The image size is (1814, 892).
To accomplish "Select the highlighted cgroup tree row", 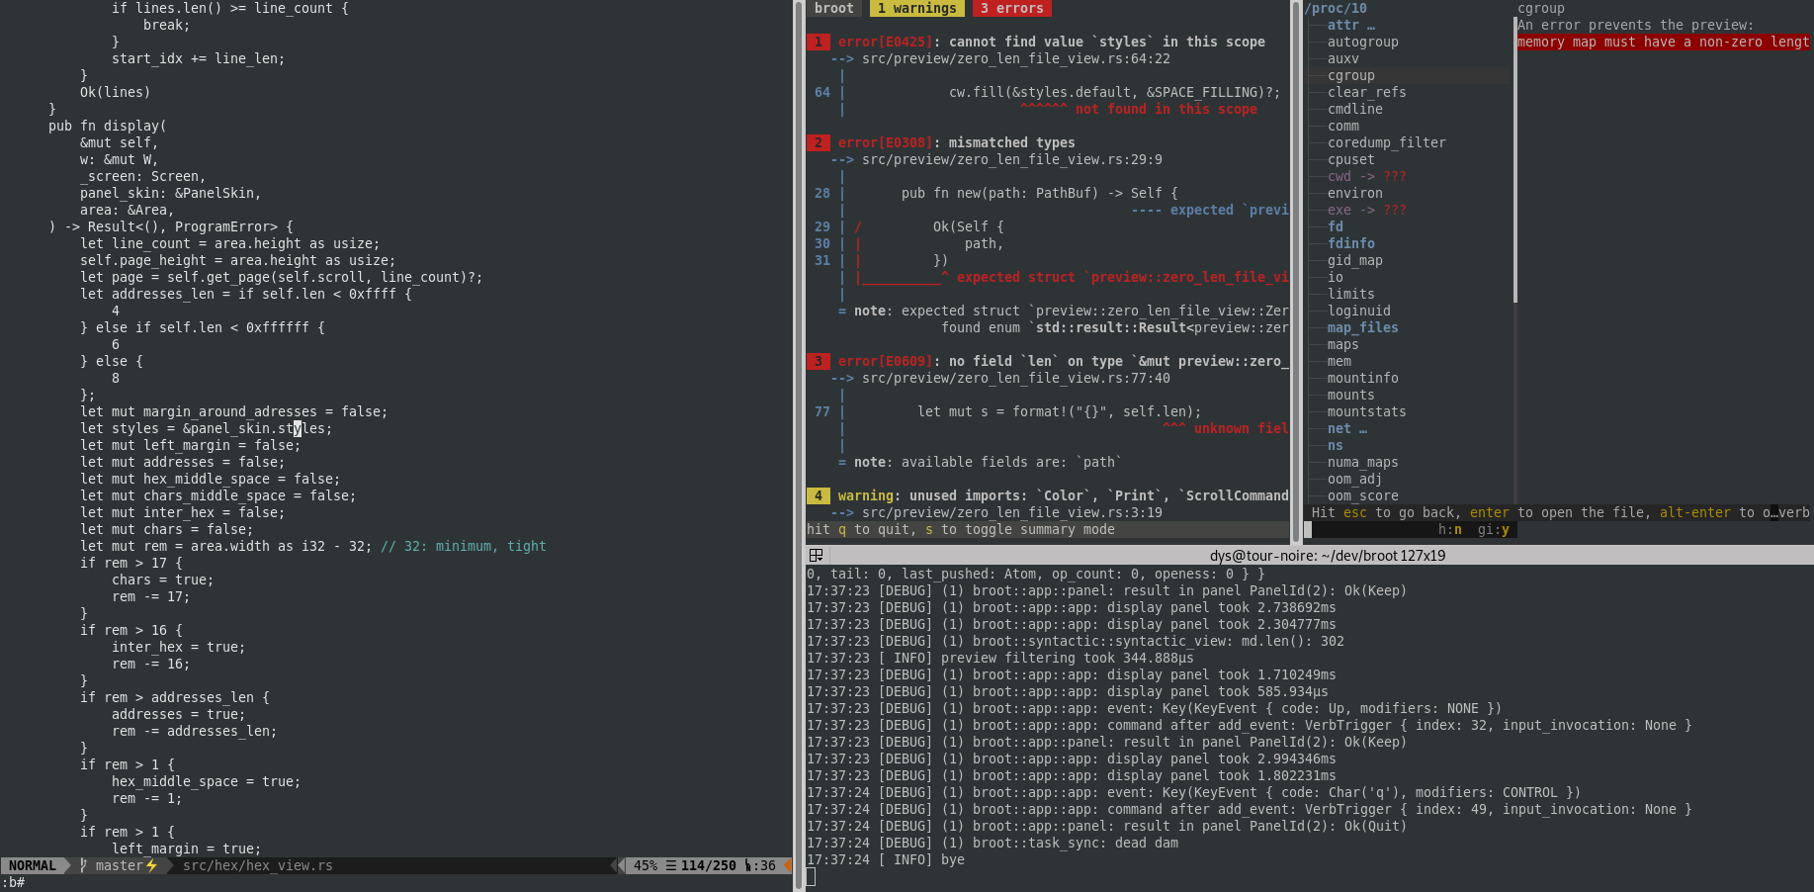I will click(x=1409, y=75).
